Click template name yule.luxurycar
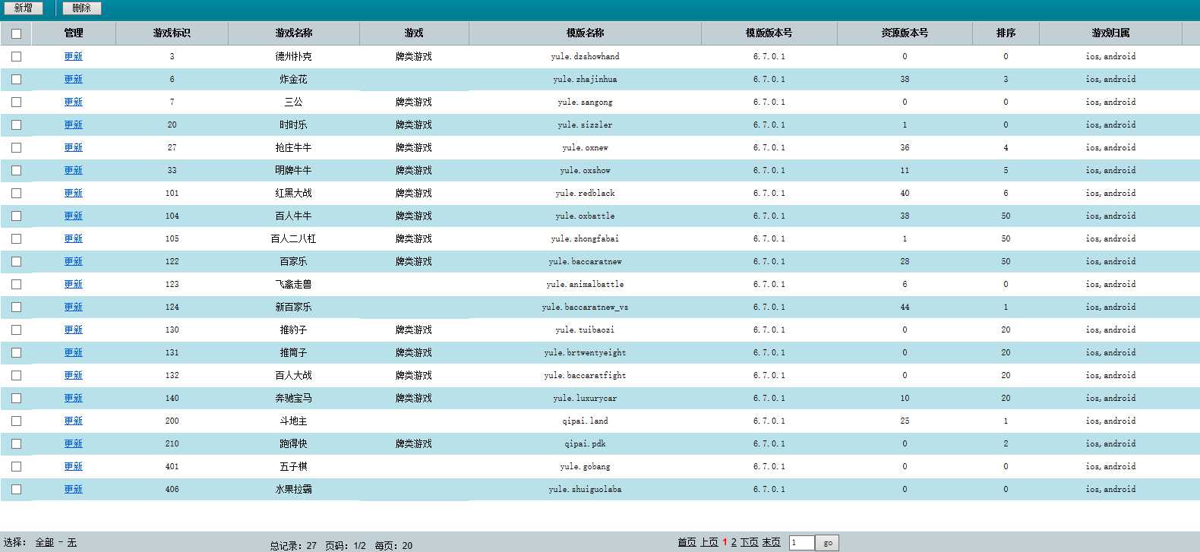Viewport: 1200px width, 552px height. [585, 398]
